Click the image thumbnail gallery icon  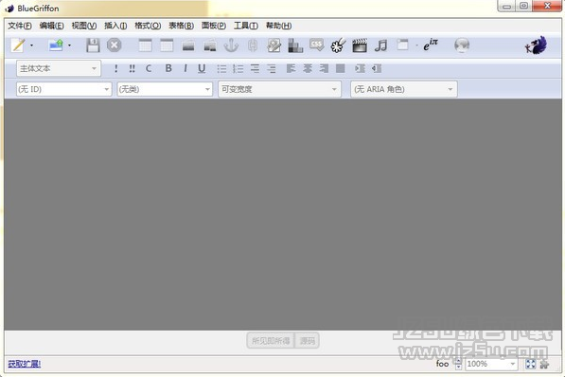[x=210, y=45]
